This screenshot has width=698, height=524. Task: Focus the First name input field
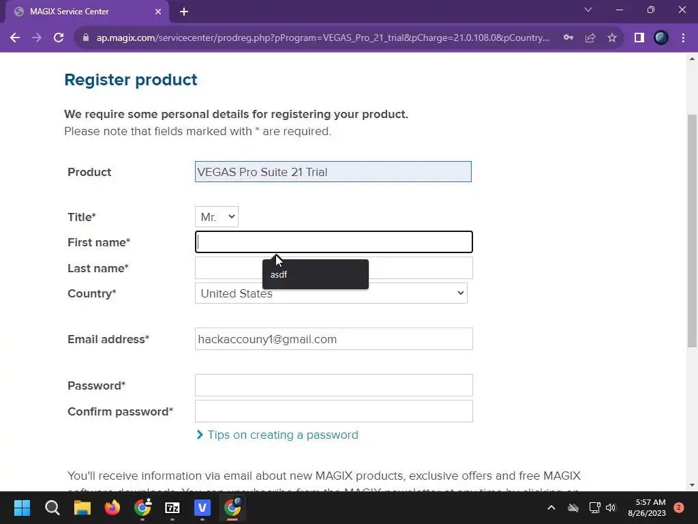[x=334, y=242]
